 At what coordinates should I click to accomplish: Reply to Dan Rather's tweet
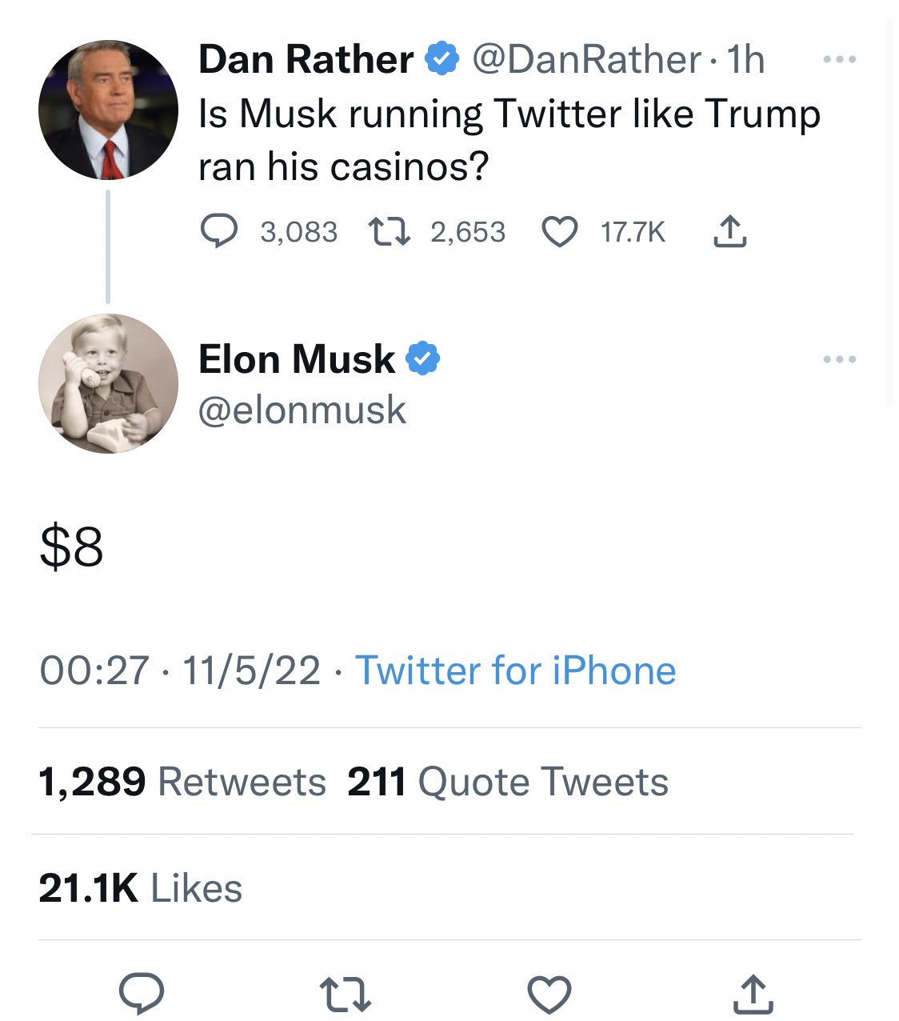tap(218, 232)
